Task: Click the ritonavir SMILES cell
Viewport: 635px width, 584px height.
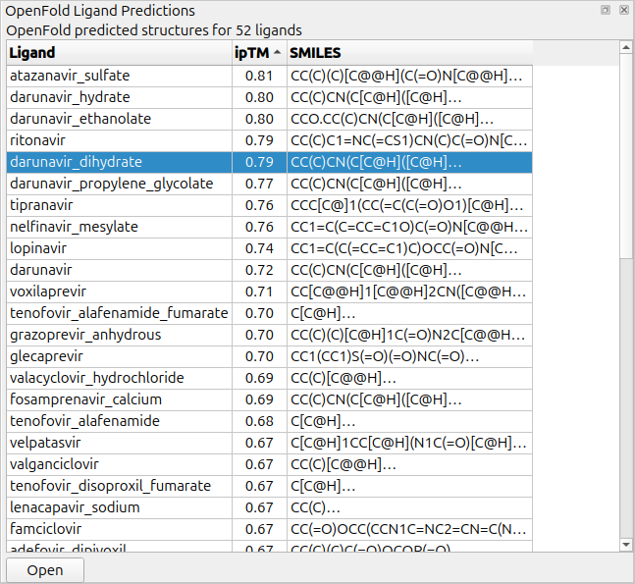Action: pos(409,140)
